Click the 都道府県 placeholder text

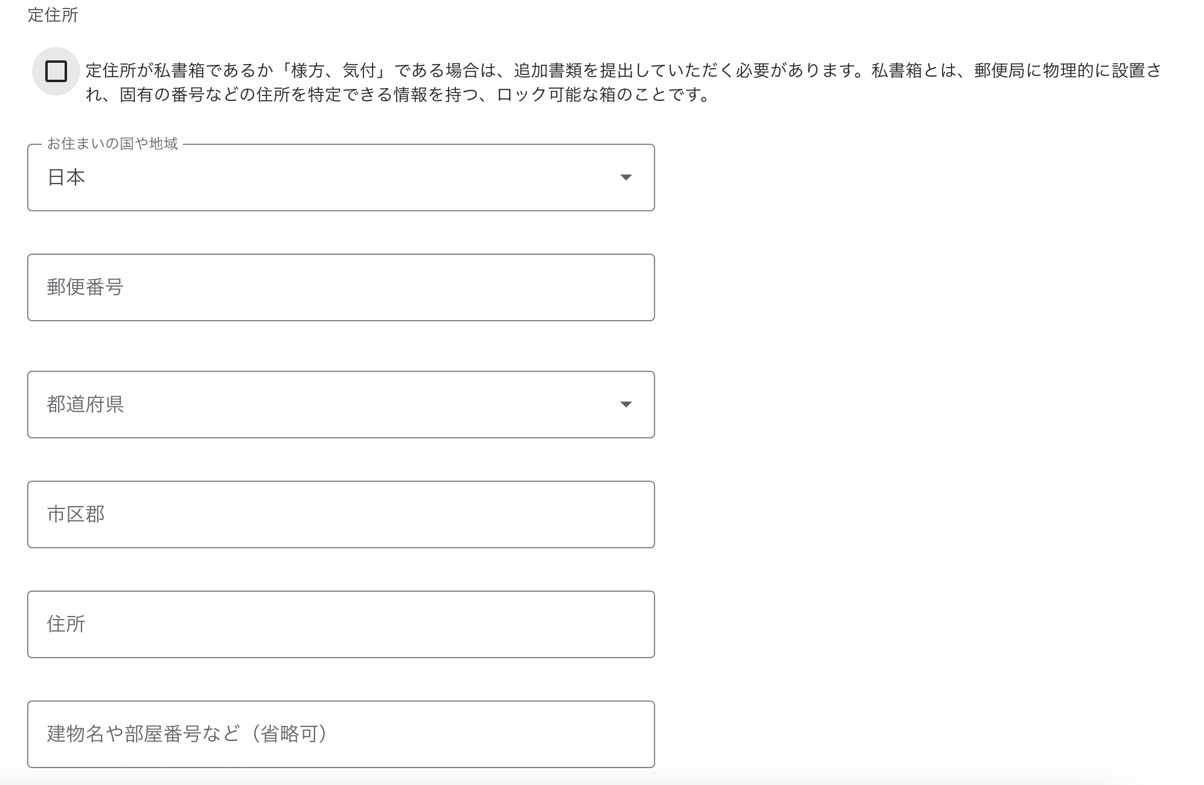click(86, 404)
